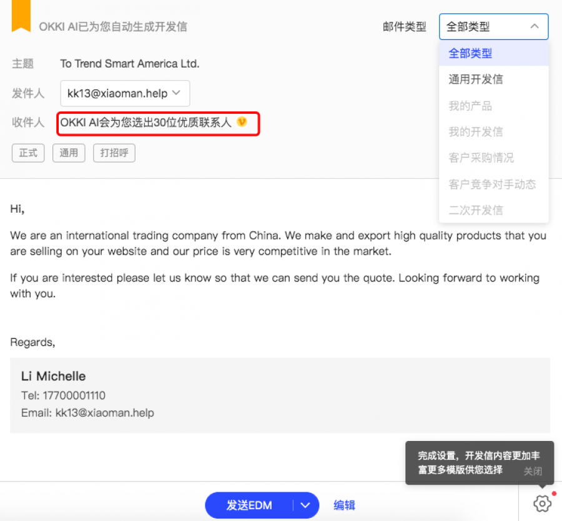Click the signature name Li Michelle
The height and width of the screenshot is (521, 562).
[54, 376]
